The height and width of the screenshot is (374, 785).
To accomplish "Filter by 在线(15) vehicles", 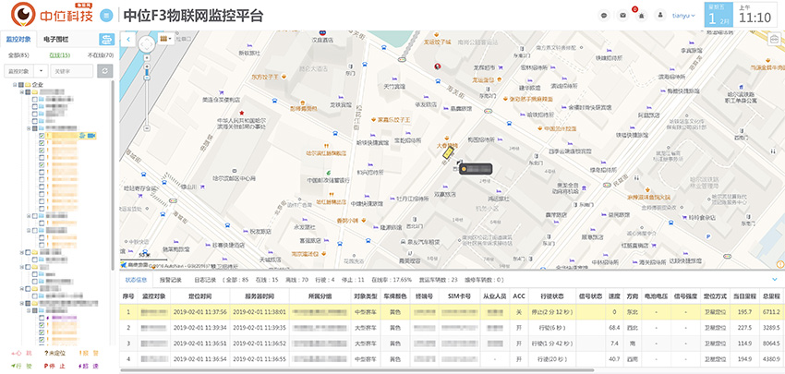I will tap(59, 55).
